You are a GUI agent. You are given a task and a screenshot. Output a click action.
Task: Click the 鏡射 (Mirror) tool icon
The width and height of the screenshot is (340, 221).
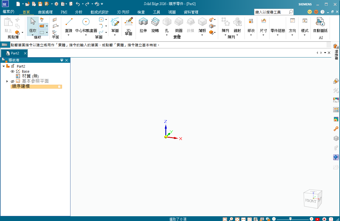pos(237,22)
